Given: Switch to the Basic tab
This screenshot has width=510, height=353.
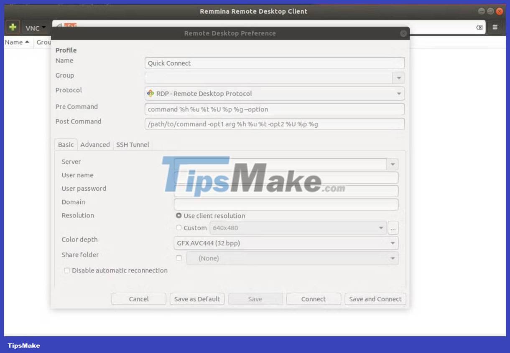Looking at the screenshot, I should pos(66,145).
